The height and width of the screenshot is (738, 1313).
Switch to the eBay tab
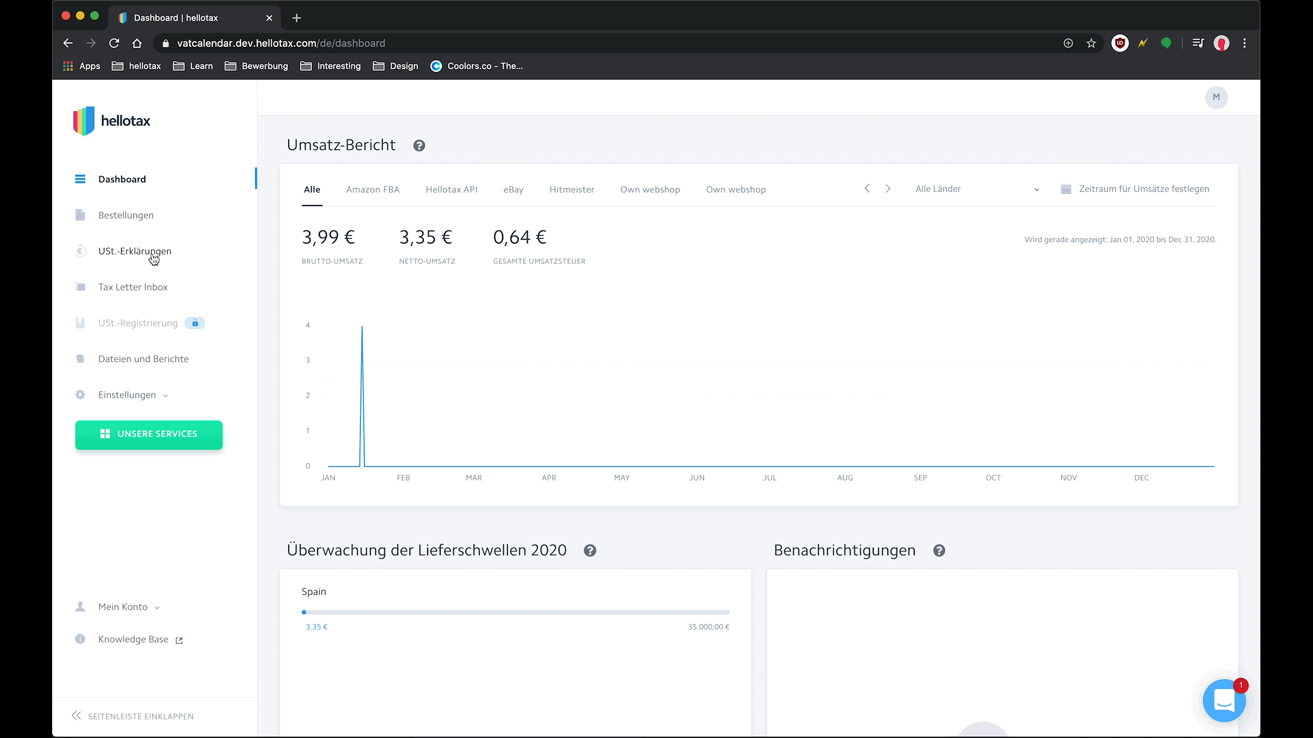513,190
